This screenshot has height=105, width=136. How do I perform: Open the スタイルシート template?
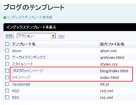point(23,64)
